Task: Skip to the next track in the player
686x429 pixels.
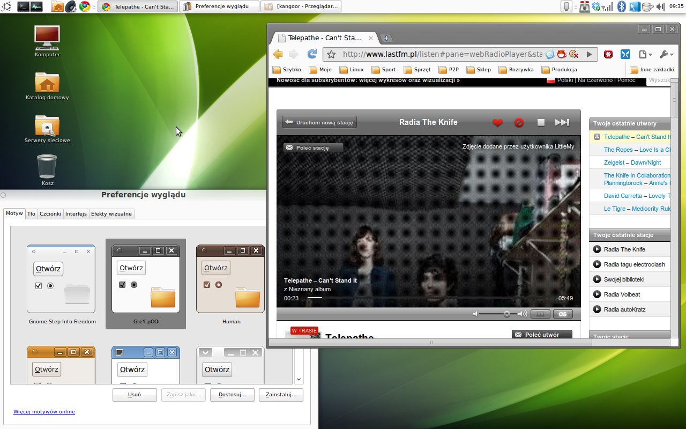Action: pyautogui.click(x=562, y=123)
